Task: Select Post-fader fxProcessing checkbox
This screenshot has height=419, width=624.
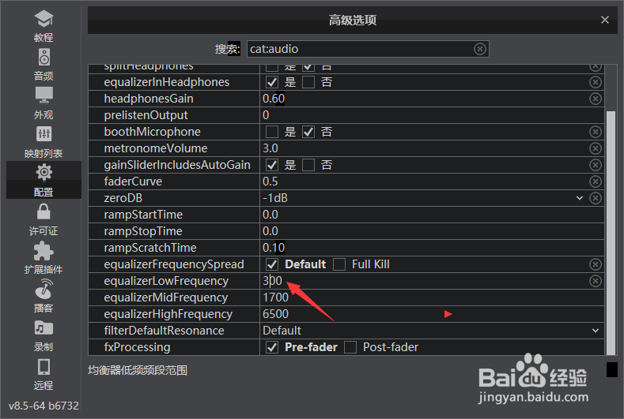Action: tap(350, 347)
